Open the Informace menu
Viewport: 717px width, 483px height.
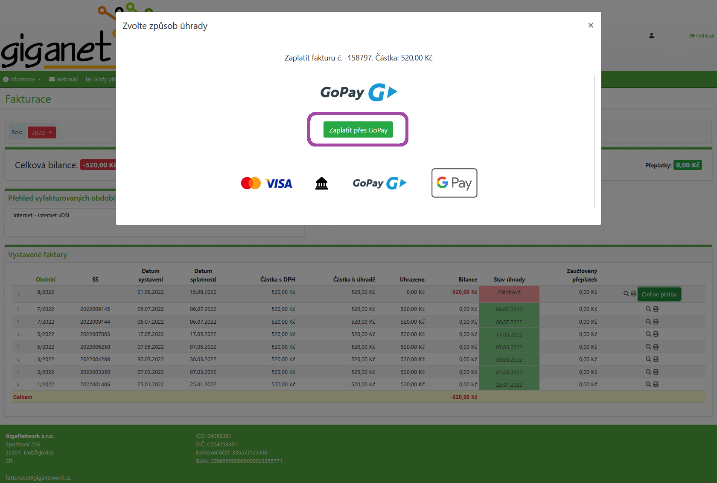coord(22,79)
